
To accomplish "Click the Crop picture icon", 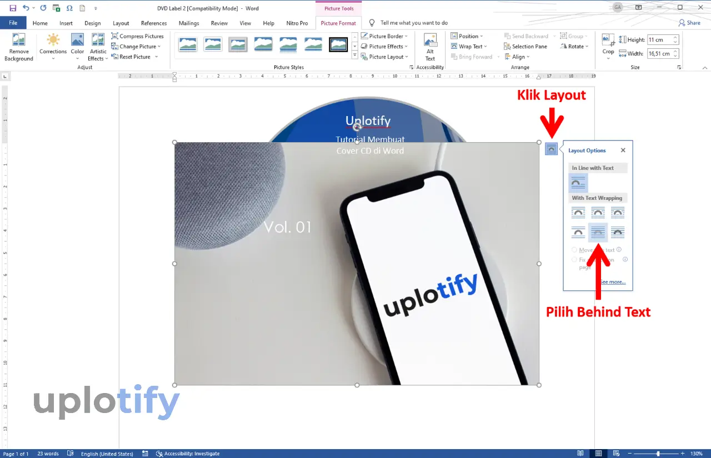I will click(608, 40).
